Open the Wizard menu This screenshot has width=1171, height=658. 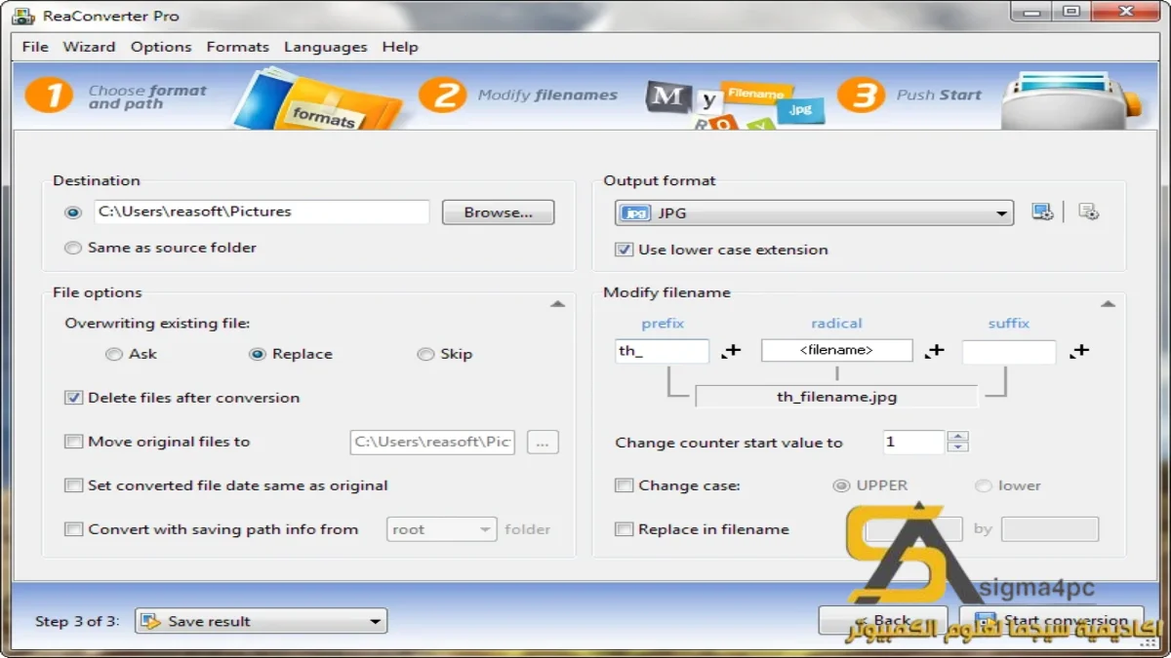tap(89, 47)
